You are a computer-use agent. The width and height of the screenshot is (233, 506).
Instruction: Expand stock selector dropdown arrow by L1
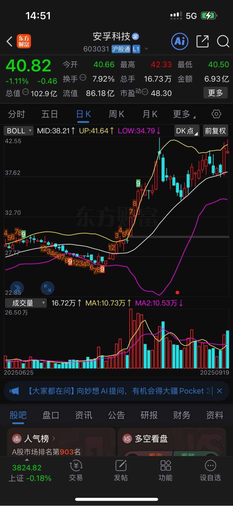[x=147, y=49]
